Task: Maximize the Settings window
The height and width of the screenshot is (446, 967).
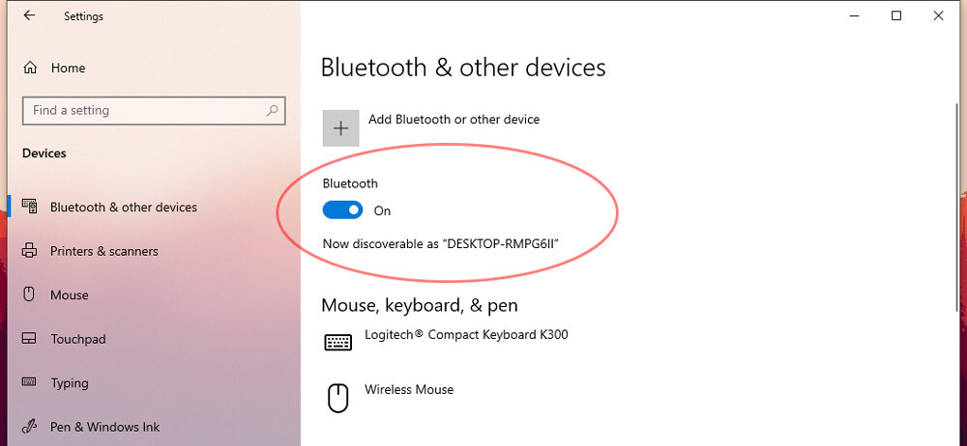Action: point(896,16)
